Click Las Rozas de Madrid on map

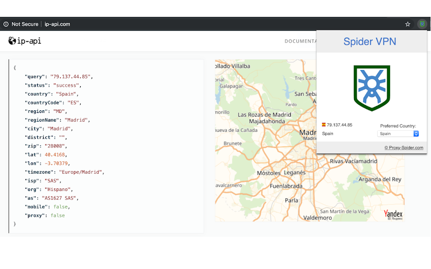coord(265,115)
